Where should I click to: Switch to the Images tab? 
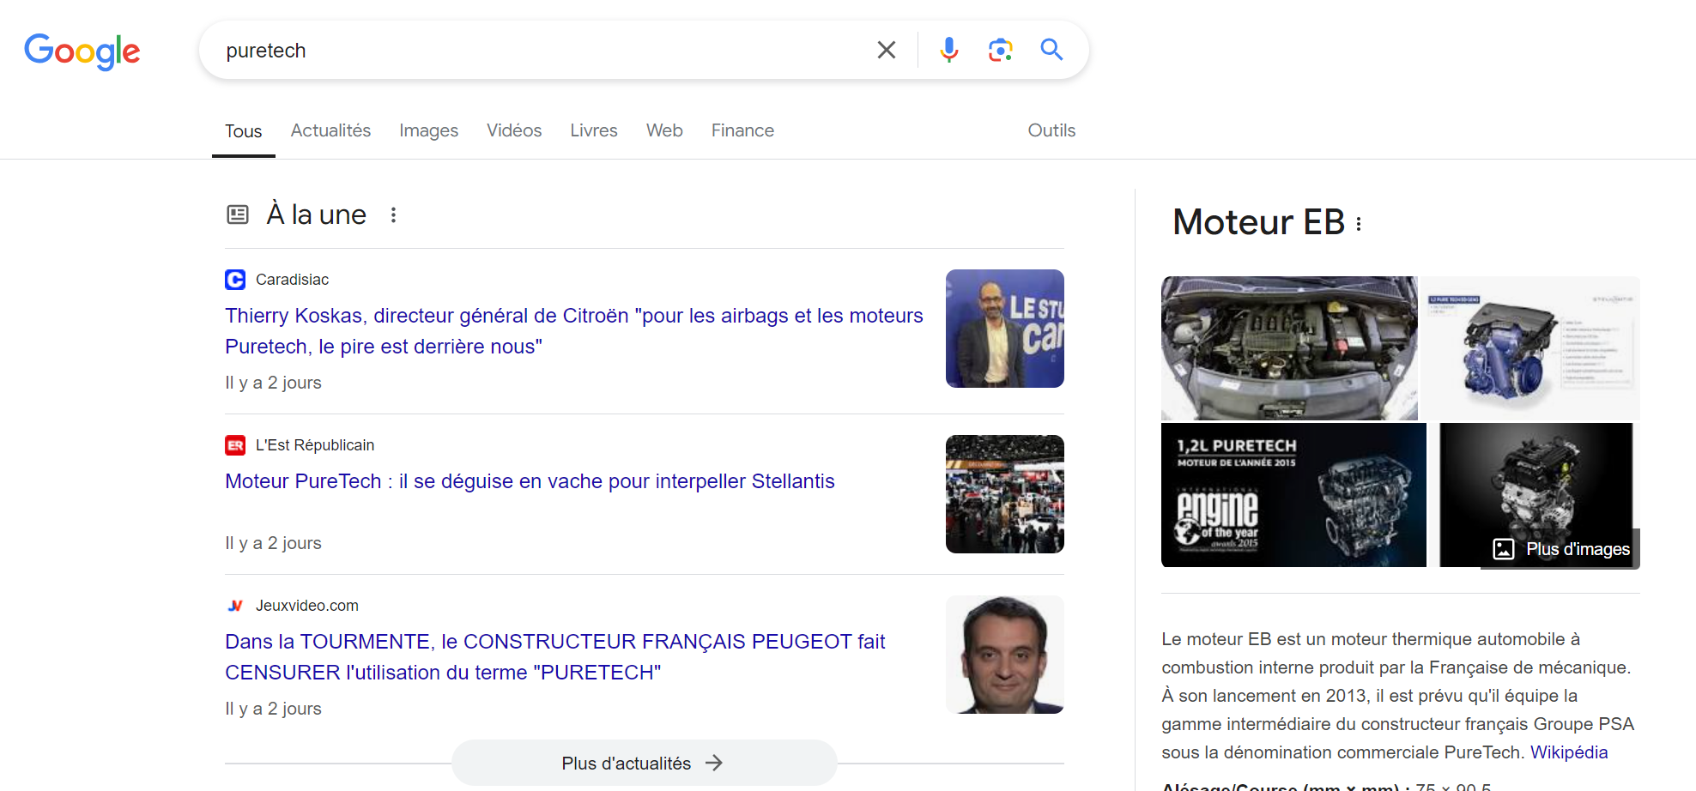pos(428,130)
